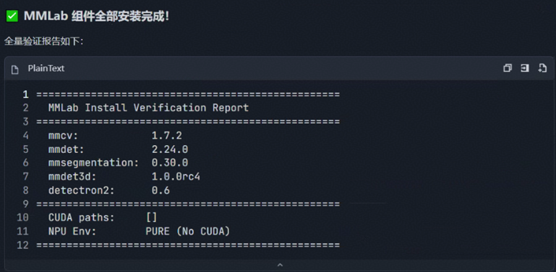556x272 pixels.
Task: Click the 'detectron2:' label on line 8
Action: (x=82, y=191)
